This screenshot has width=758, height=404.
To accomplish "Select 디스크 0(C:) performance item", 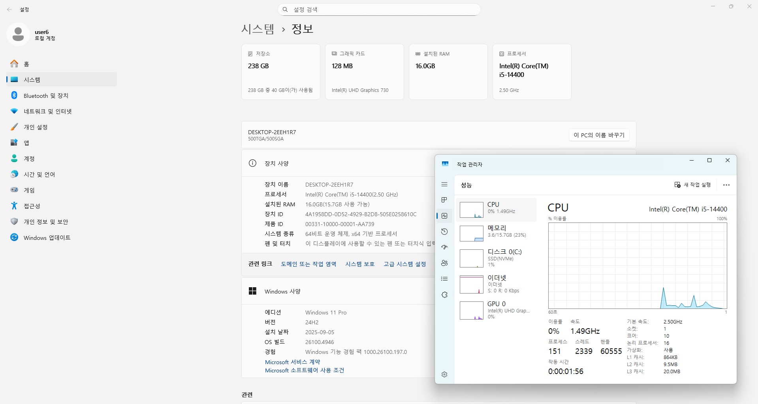I will pos(496,258).
